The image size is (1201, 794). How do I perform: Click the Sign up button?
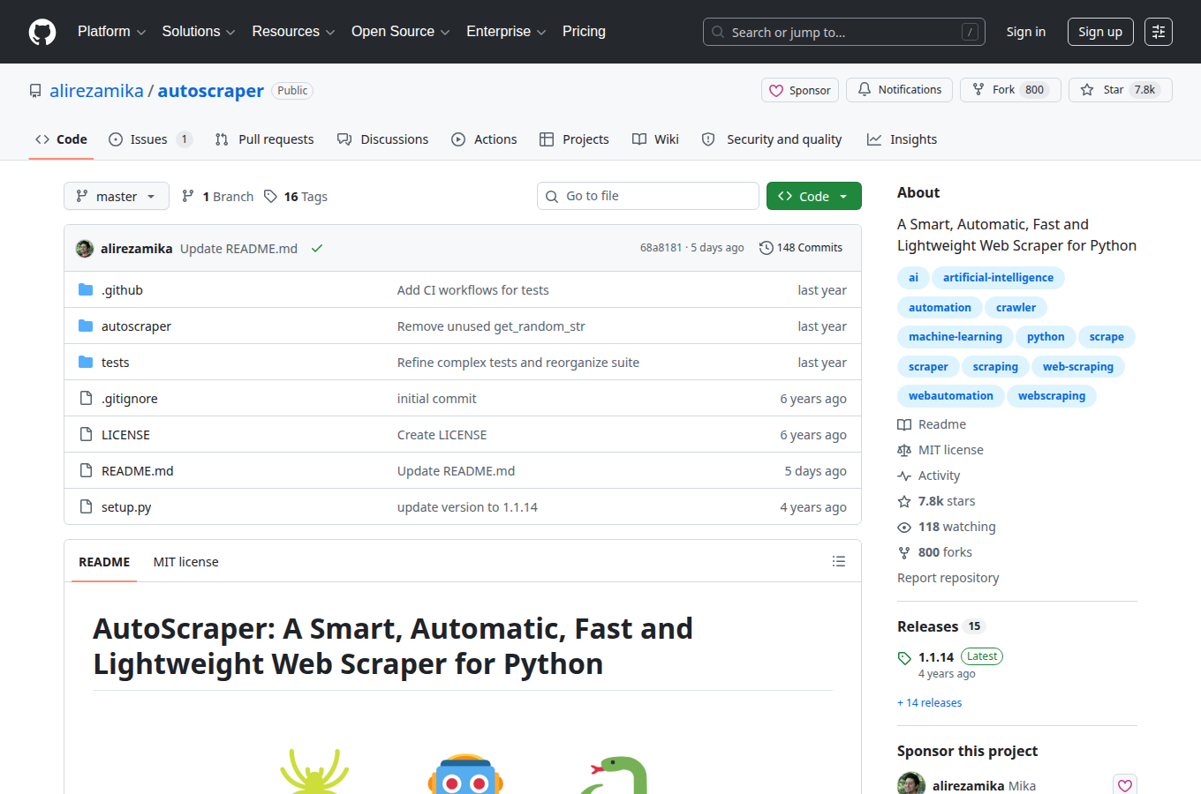(1100, 32)
